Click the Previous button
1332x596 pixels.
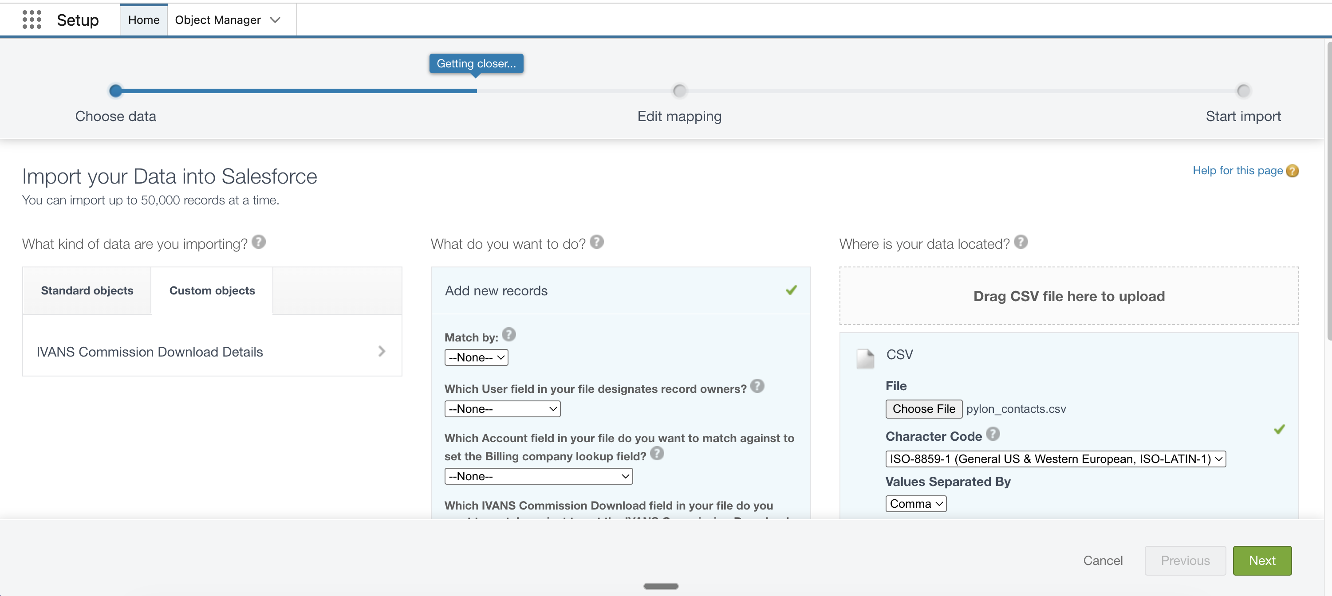[x=1185, y=561]
